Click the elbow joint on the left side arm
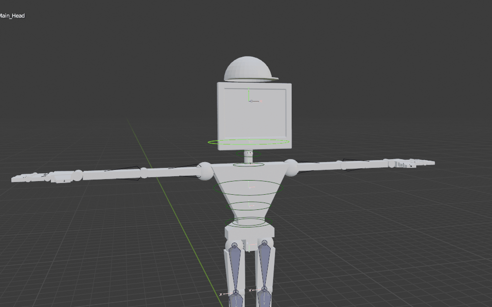This screenshot has height=307, width=492. coord(144,172)
